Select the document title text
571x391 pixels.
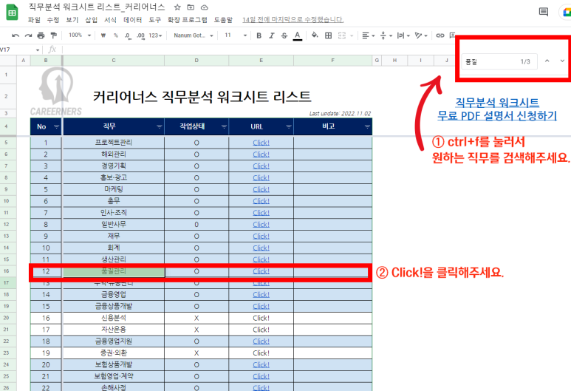click(x=97, y=7)
